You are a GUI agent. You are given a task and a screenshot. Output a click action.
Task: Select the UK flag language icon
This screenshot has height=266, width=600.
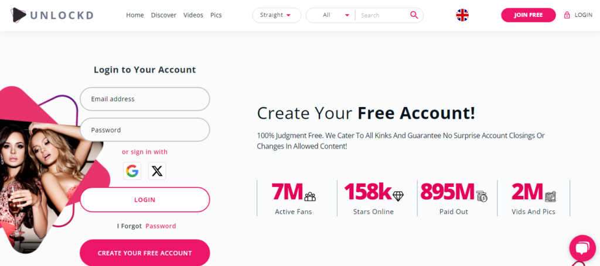462,15
